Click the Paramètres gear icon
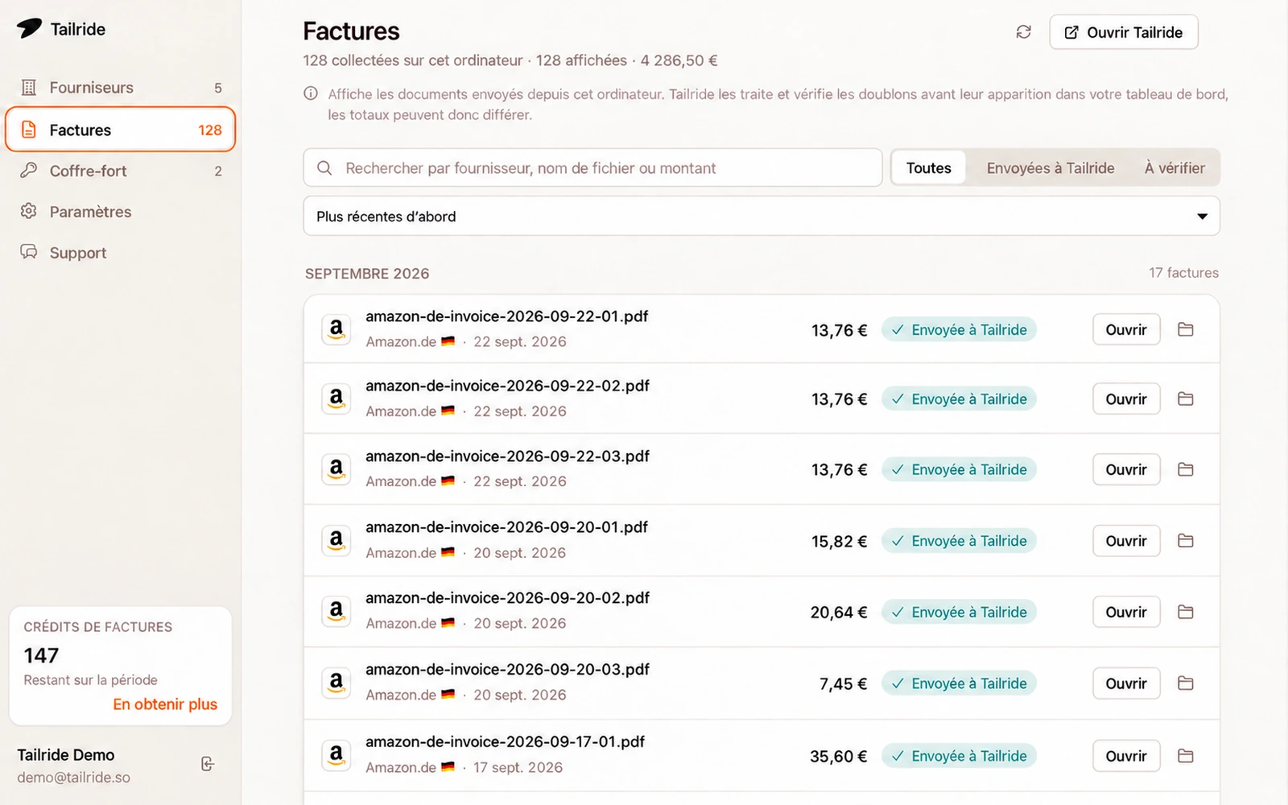This screenshot has width=1288, height=805. [29, 211]
